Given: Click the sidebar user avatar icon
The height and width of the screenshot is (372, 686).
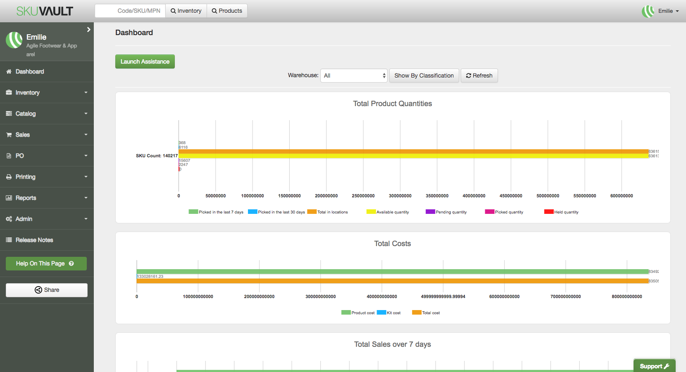Looking at the screenshot, I should (x=14, y=40).
